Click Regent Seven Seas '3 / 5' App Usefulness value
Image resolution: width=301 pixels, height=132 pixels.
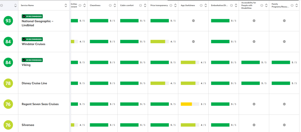[203, 104]
